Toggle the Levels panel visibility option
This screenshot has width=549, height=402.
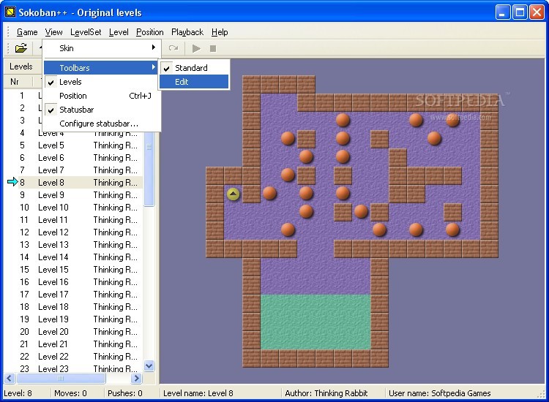101,82
